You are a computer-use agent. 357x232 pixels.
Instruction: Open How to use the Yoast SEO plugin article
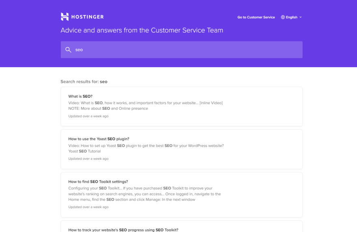pyautogui.click(x=181, y=149)
